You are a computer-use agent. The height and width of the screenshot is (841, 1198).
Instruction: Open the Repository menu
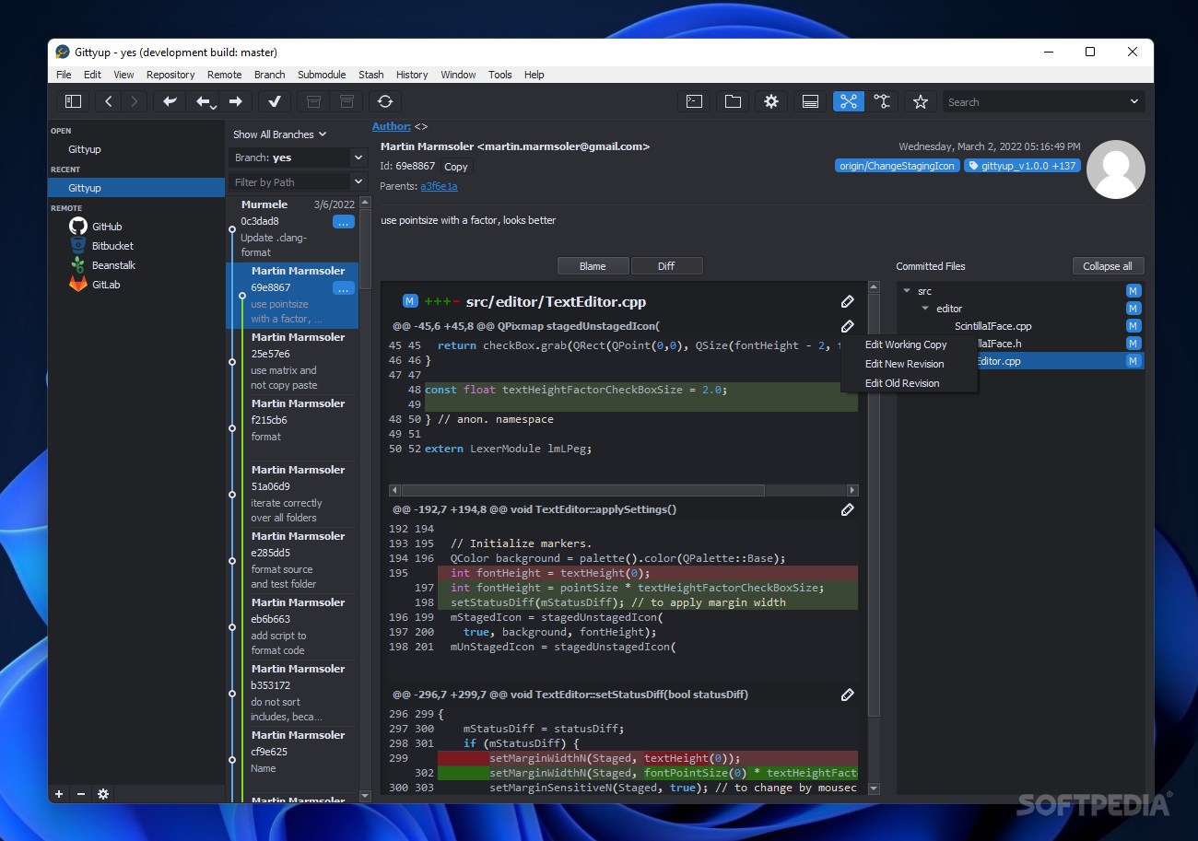pos(170,75)
